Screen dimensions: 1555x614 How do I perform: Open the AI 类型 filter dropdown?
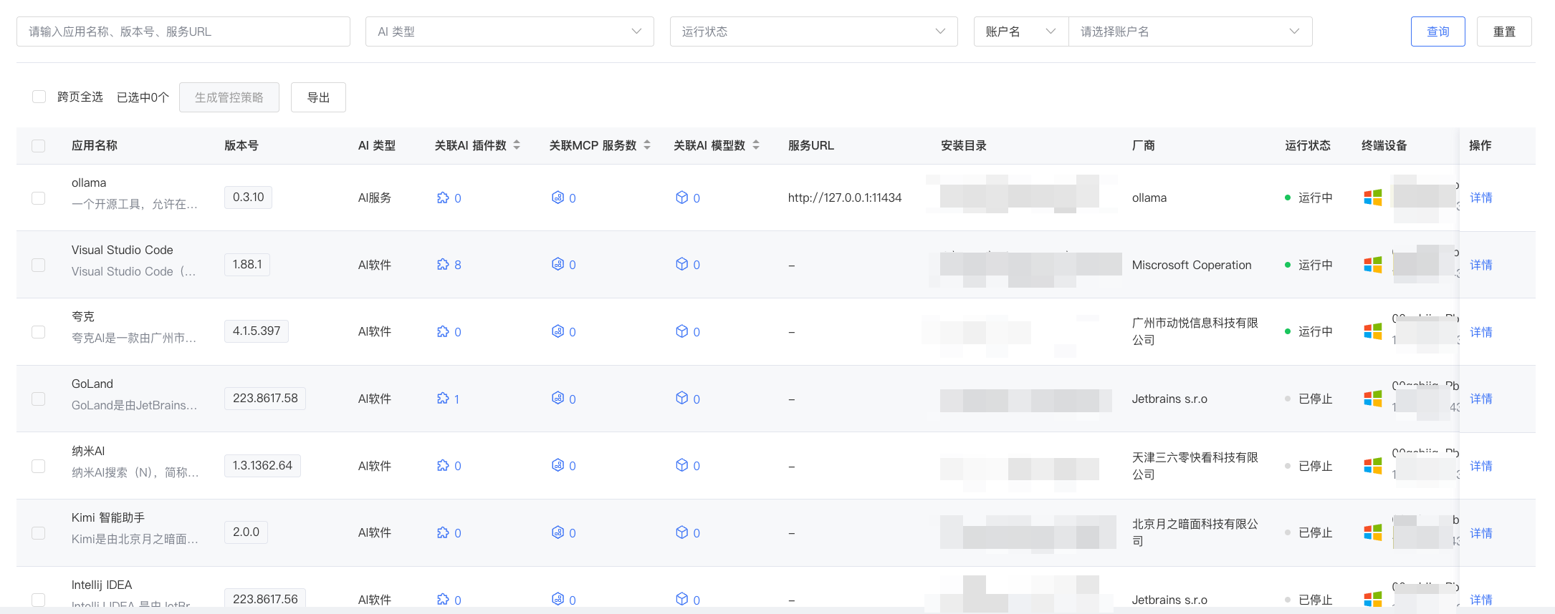509,31
